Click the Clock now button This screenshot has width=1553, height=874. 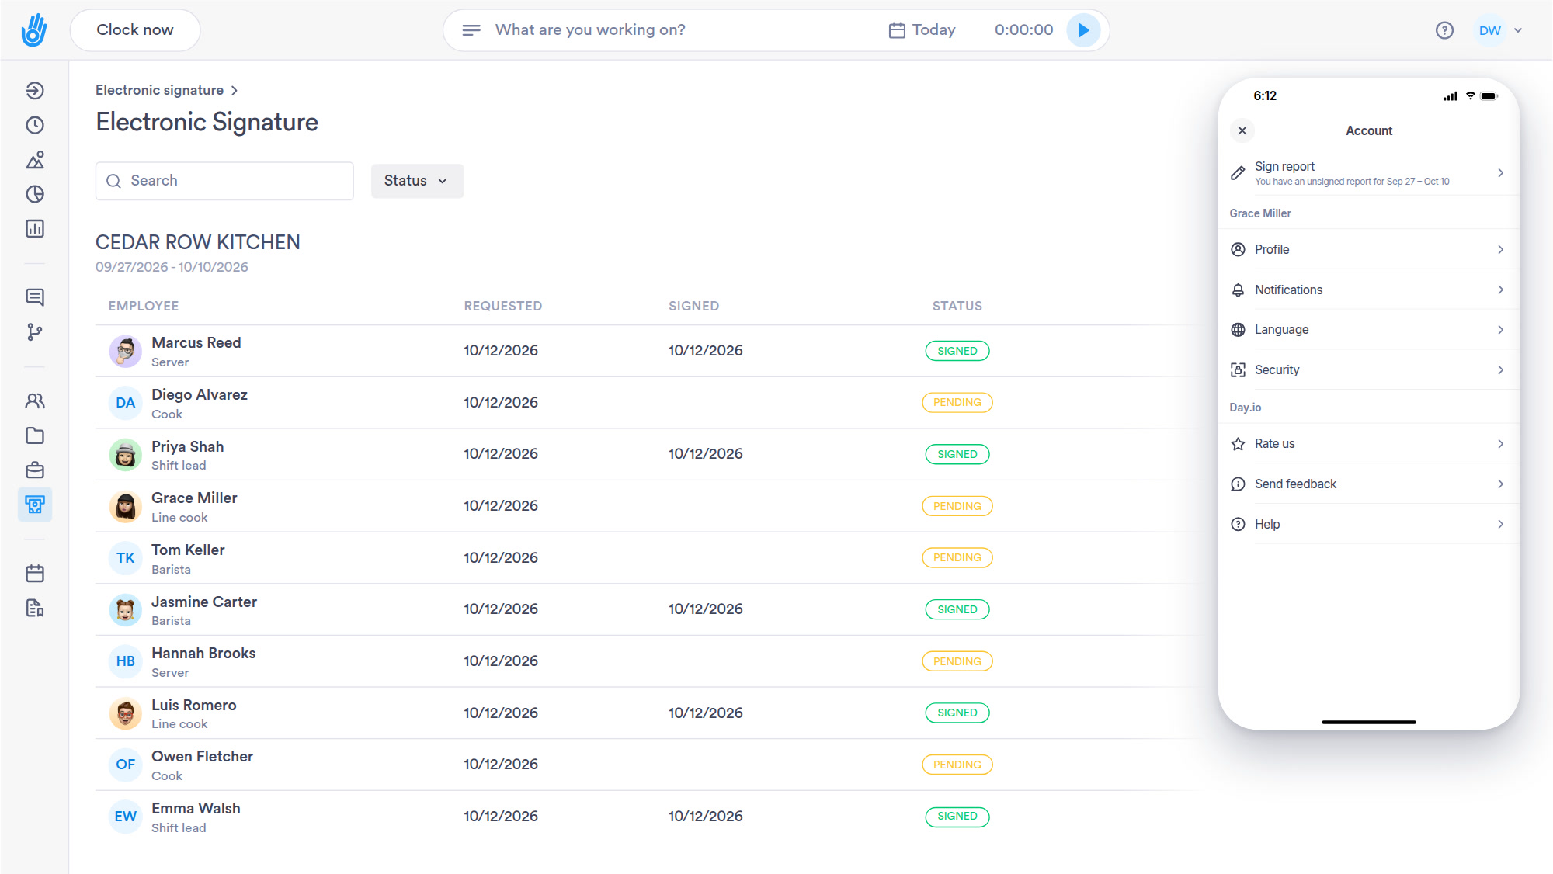[135, 30]
